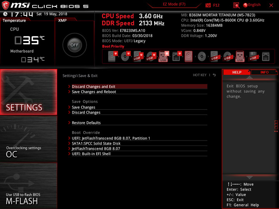
Task: Select the USB floppy boot icon
Action: [253, 57]
